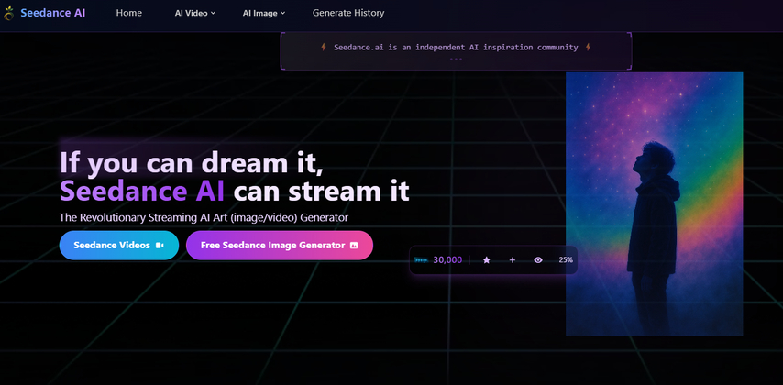
Task: Click the star icon in stats bar
Action: [x=486, y=260]
